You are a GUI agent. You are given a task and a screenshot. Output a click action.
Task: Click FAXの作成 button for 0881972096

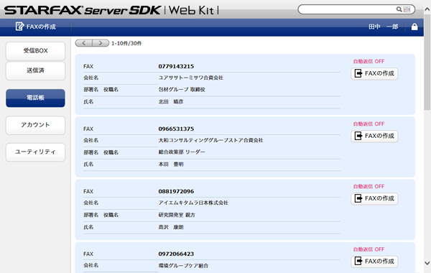pos(374,198)
